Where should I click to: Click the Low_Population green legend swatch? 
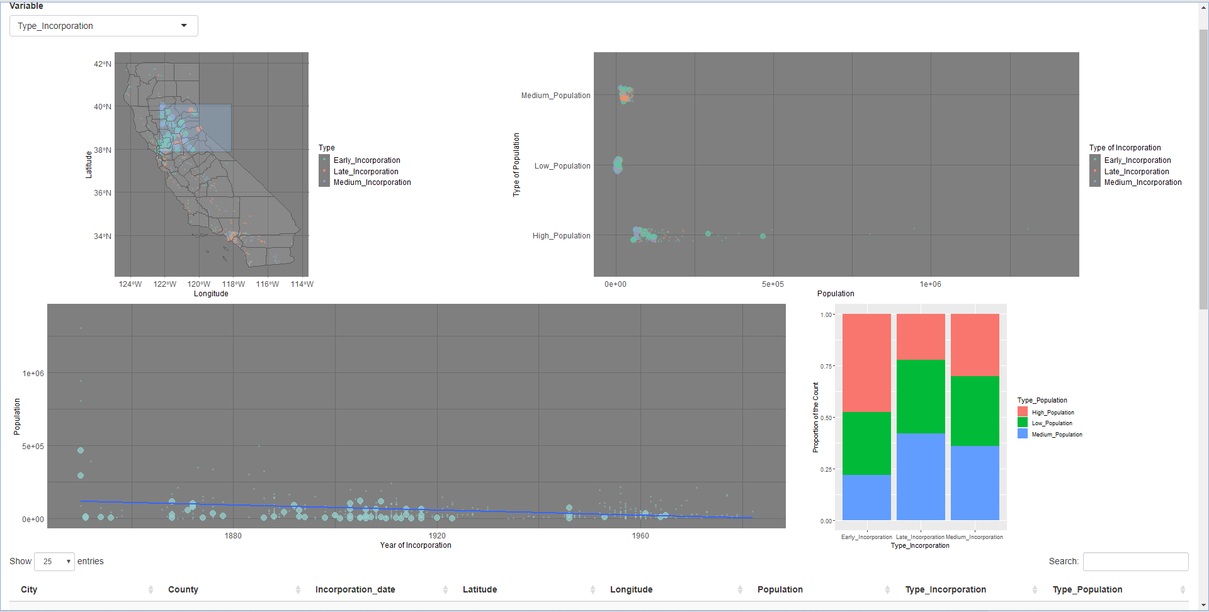click(x=1023, y=423)
